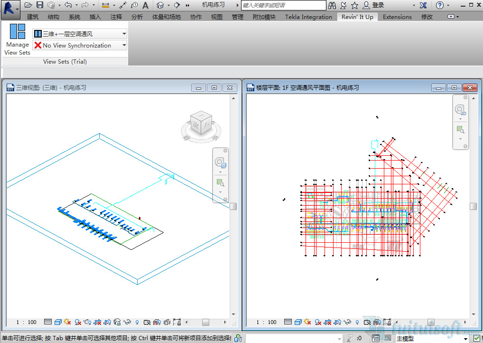Open the Extensions ribbon tab
The width and height of the screenshot is (483, 343).
point(397,17)
